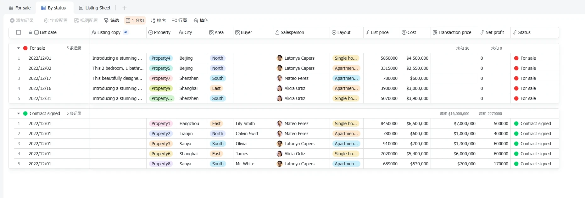Click the add new view plus icon
The height and width of the screenshot is (198, 585).
tap(125, 8)
